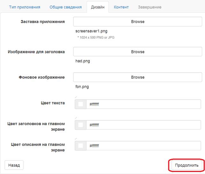
Task: Click the 1024 x 500 PNG hint text
Action: coord(96,38)
